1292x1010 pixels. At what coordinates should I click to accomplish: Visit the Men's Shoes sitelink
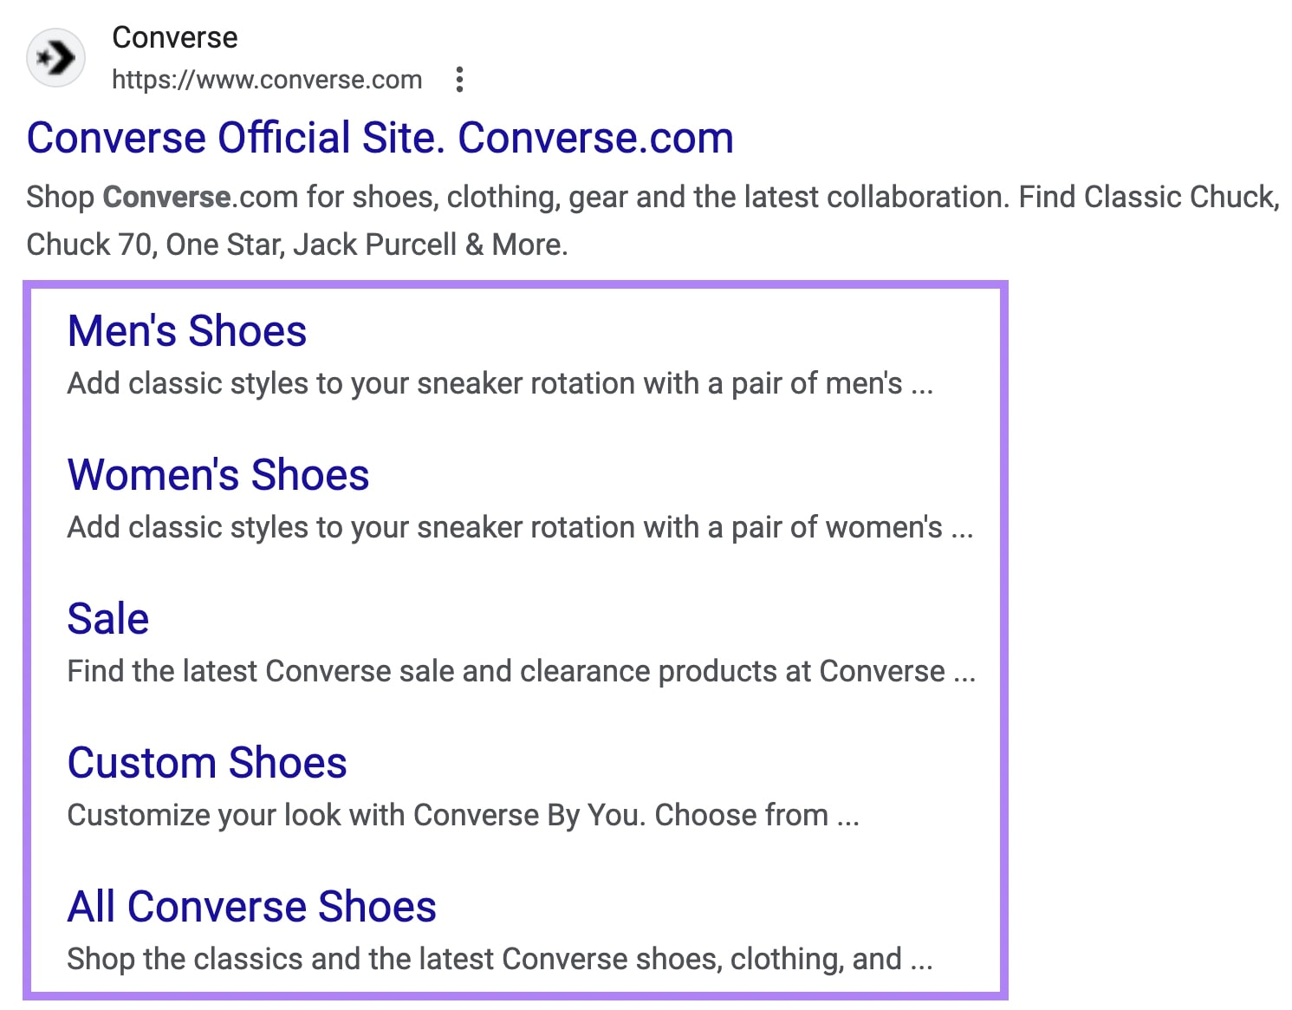coord(186,330)
